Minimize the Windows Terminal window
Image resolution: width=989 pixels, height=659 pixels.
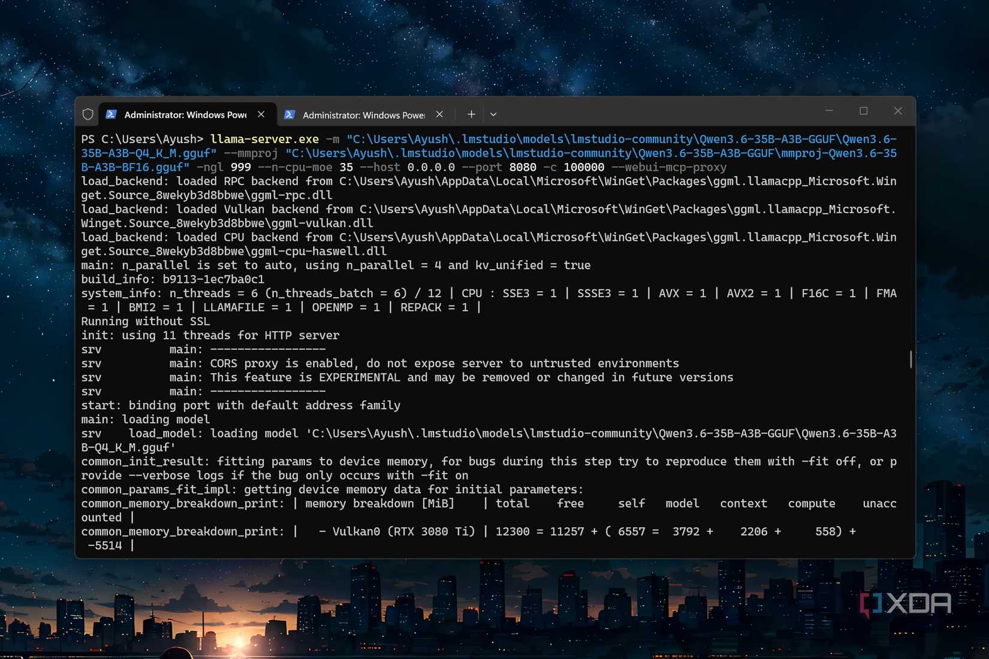[x=829, y=111]
